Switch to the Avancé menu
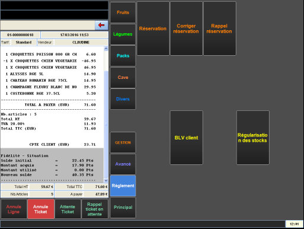Viewport: 304px width, 229px height. [123, 164]
